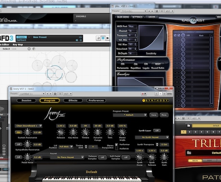Click the Save button next to Program Preset
This screenshot has width=221, height=182.
point(154,115)
